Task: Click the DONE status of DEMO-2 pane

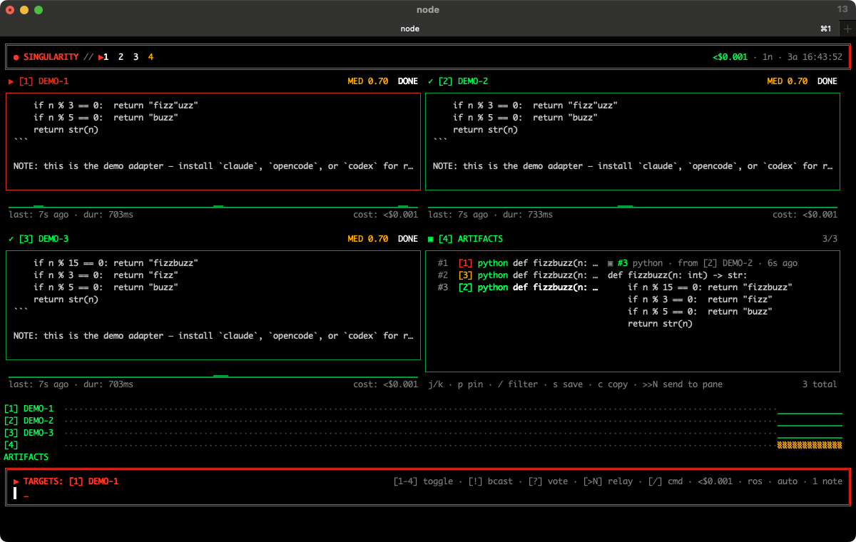Action: (x=827, y=81)
